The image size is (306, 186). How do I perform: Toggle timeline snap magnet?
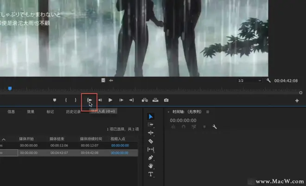(x=184, y=127)
